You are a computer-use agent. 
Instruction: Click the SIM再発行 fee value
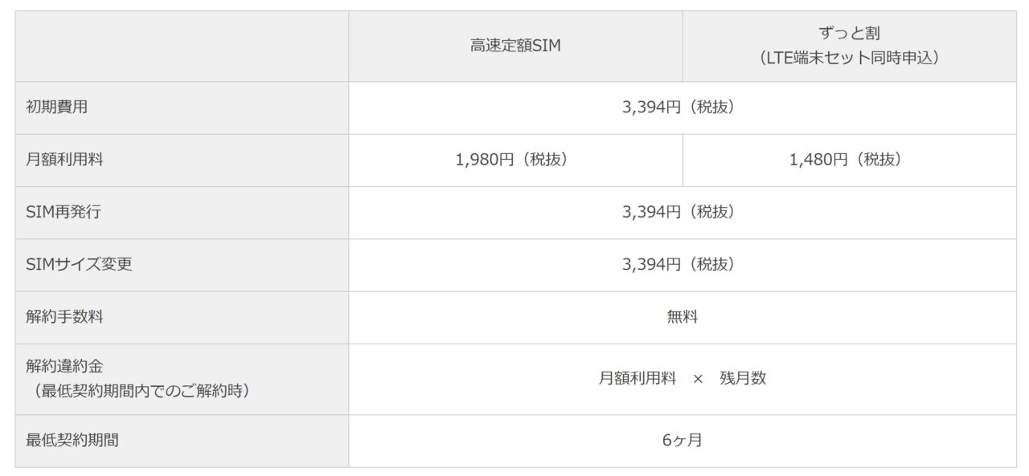pyautogui.click(x=682, y=213)
